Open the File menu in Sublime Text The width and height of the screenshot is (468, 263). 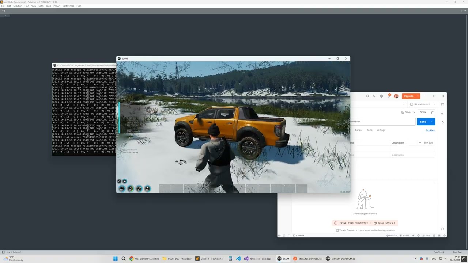point(3,6)
